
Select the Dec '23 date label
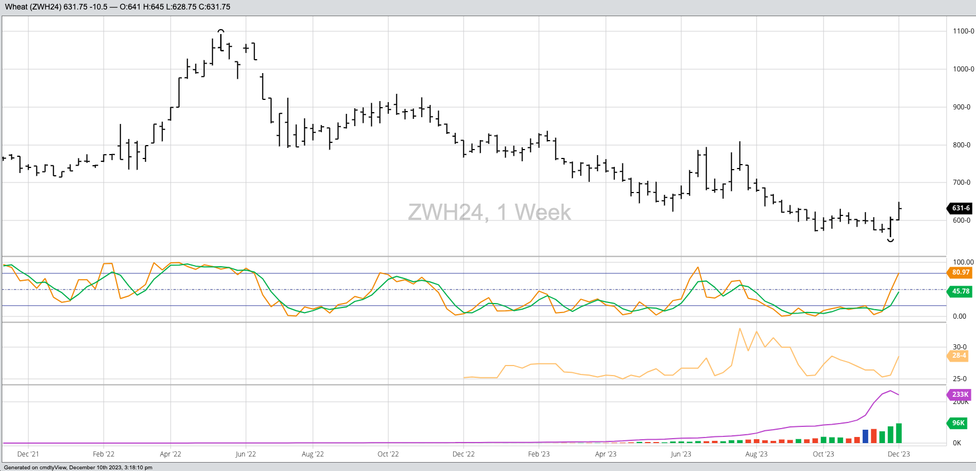[x=898, y=454]
